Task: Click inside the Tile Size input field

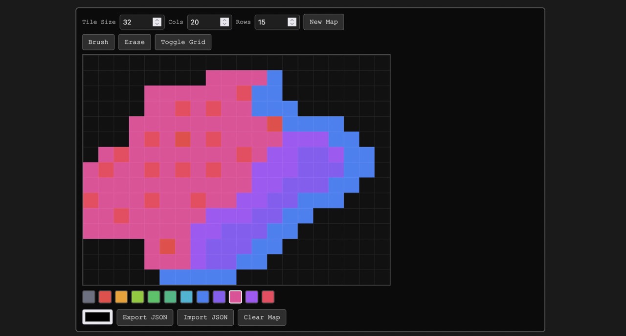Action: point(137,22)
